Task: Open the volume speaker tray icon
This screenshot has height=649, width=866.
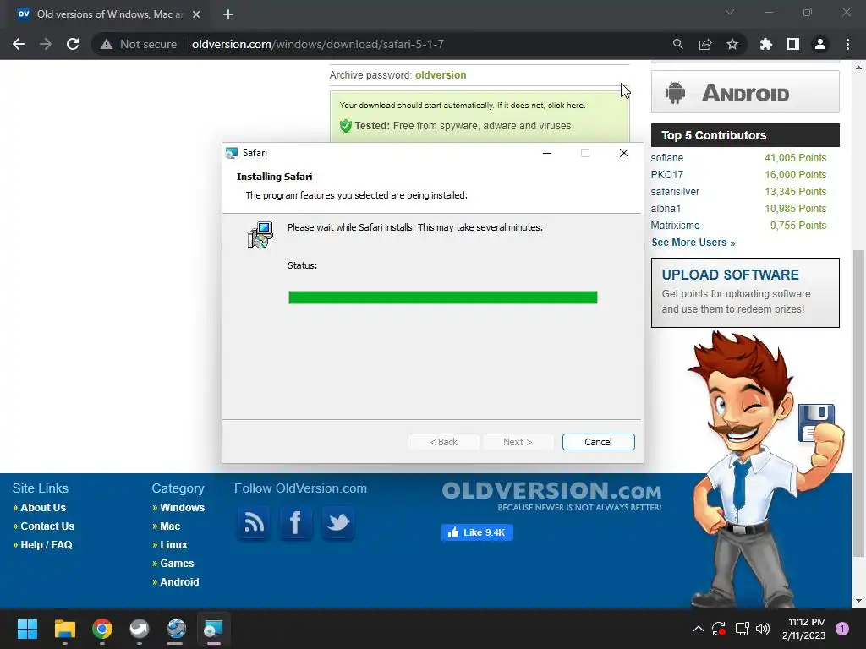Action: point(763,629)
